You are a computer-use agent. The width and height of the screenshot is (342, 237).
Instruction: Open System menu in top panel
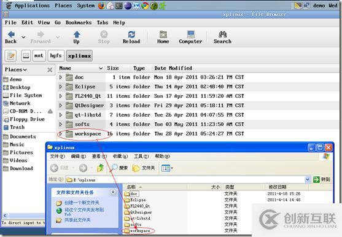pyautogui.click(x=86, y=6)
